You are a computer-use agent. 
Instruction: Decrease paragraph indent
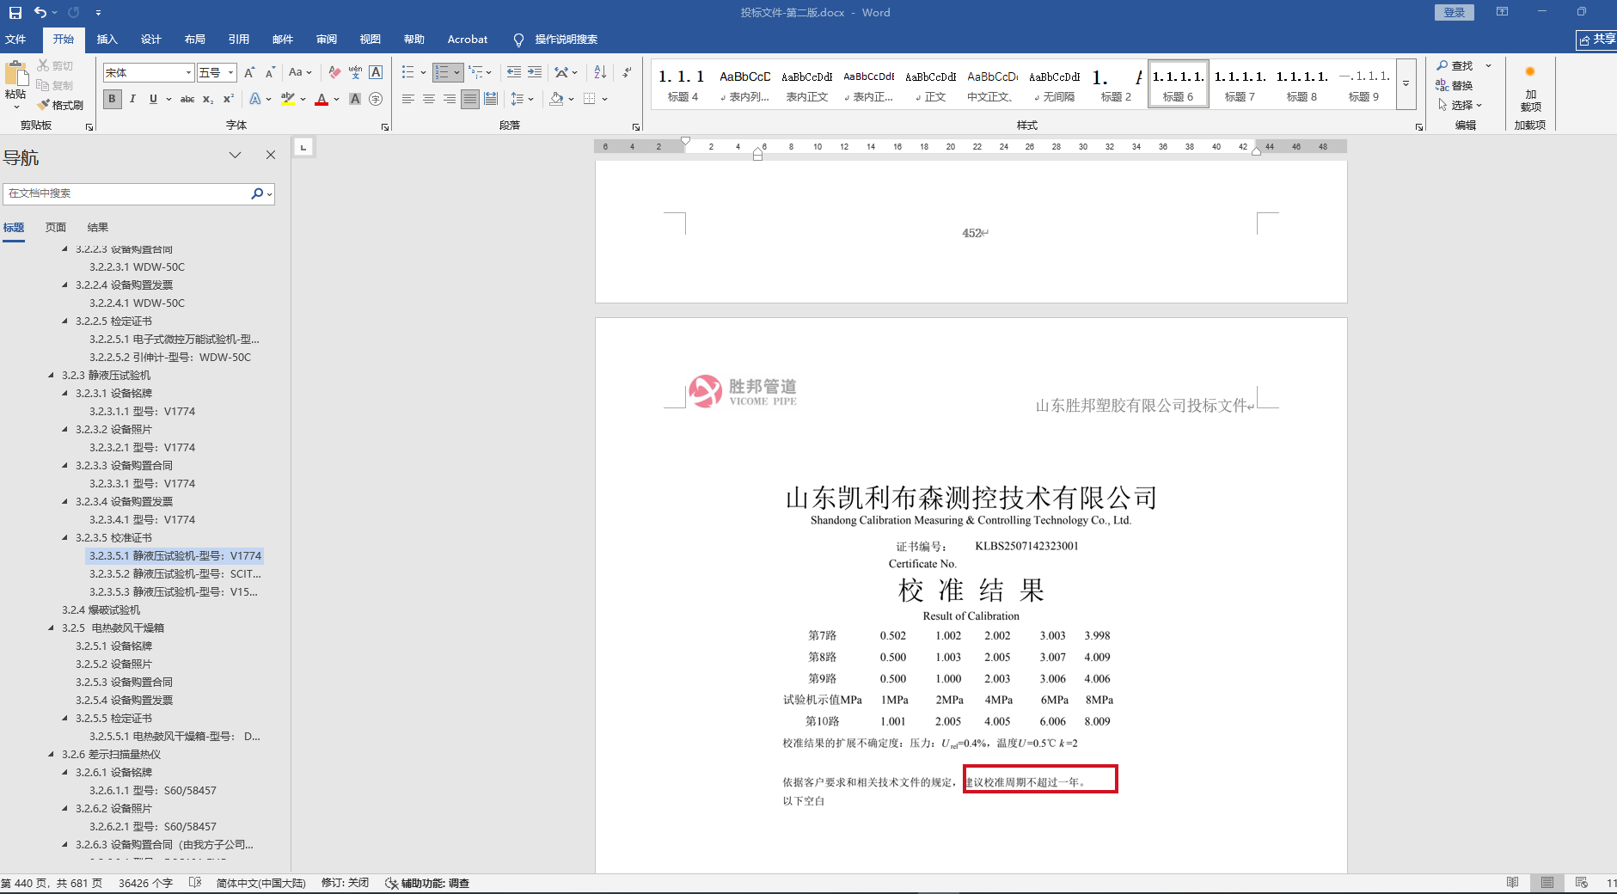pyautogui.click(x=514, y=73)
